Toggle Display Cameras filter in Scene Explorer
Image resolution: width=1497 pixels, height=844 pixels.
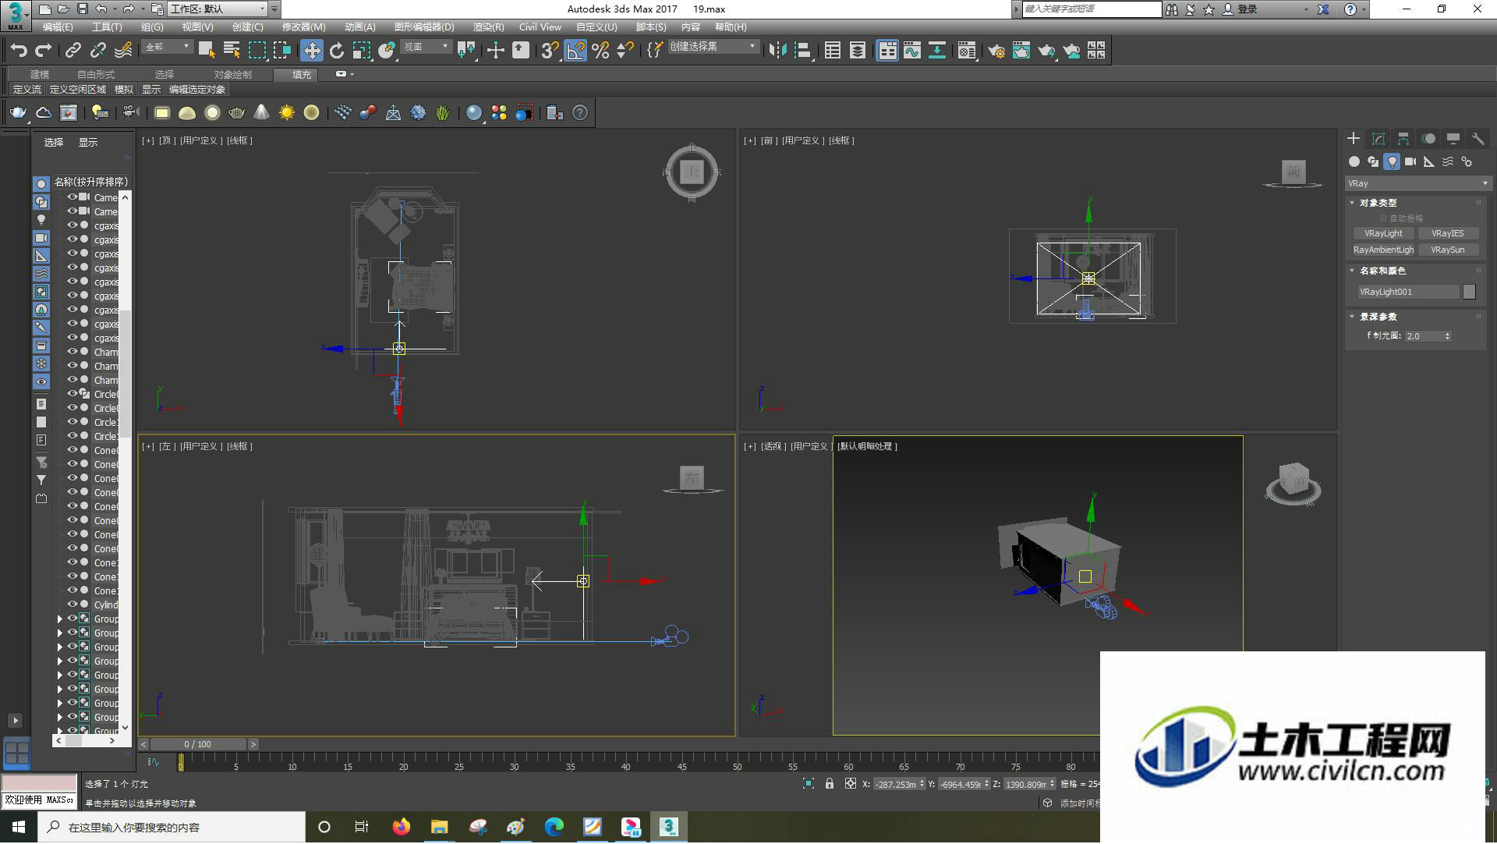[x=41, y=238]
